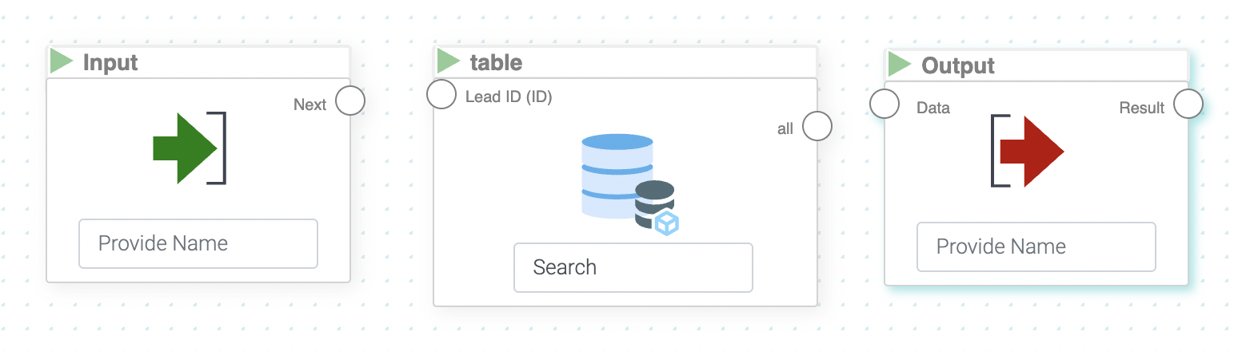Screen dimensions: 1246x351
Task: Focus the Output node Provide Name field
Action: pyautogui.click(x=1036, y=246)
